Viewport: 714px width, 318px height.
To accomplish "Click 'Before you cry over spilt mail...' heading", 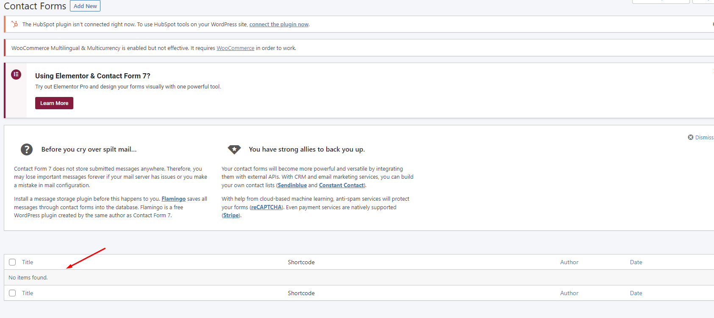I will [89, 149].
